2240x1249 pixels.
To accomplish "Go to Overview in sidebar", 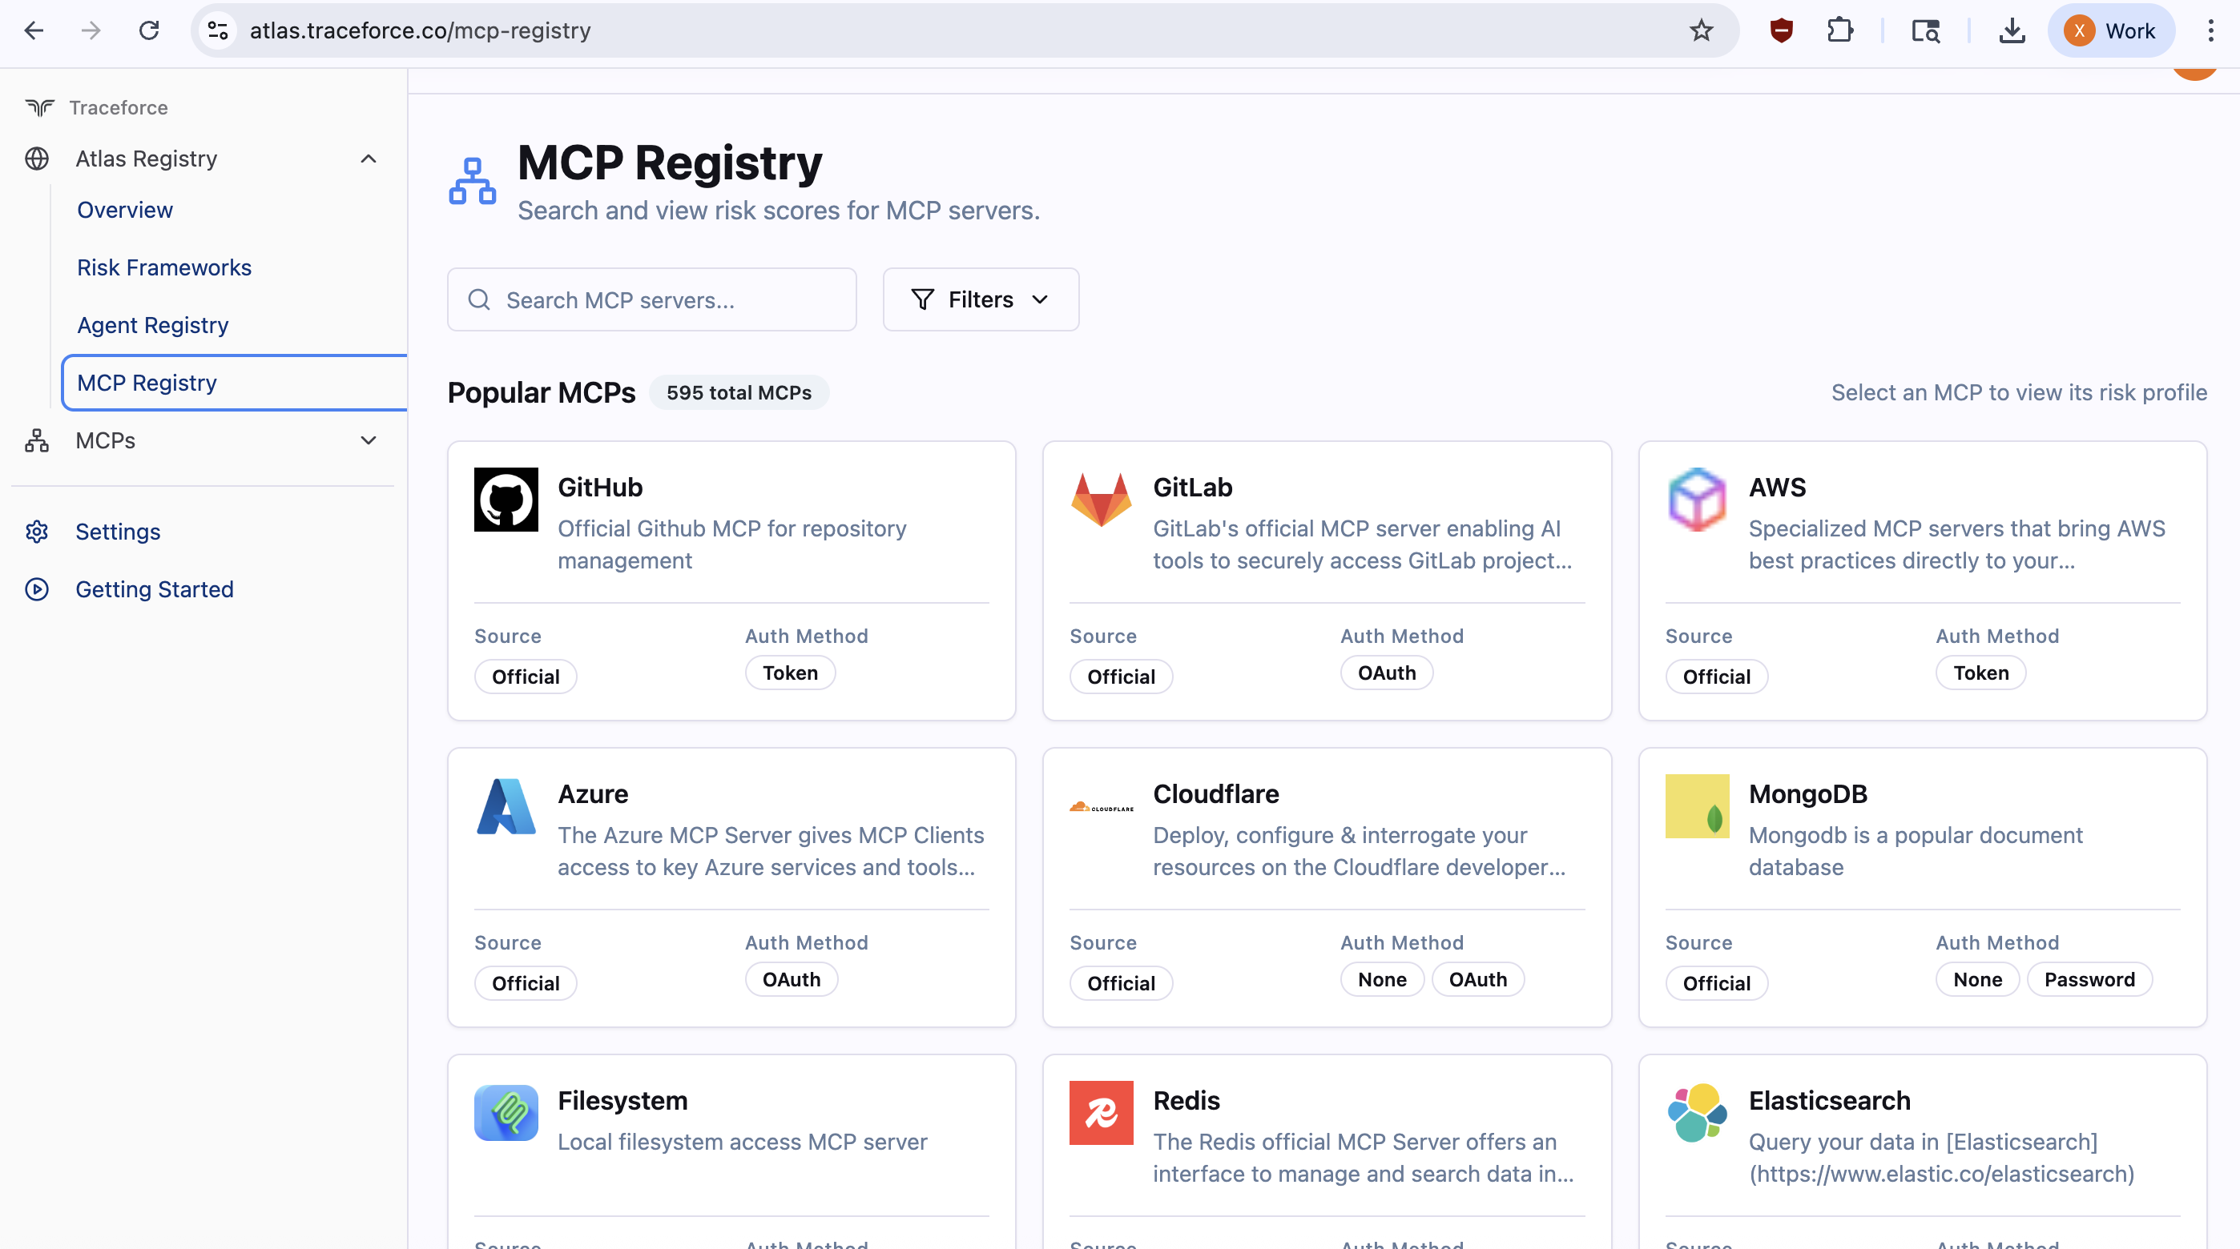I will click(125, 210).
